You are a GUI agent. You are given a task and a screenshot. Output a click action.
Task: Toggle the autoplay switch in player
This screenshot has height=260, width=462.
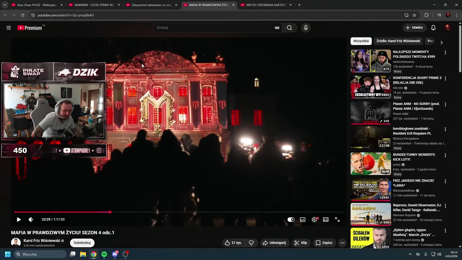point(291,220)
